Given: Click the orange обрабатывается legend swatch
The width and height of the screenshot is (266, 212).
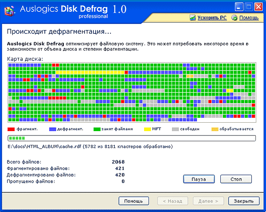Looking at the screenshot, I should coord(215,129).
